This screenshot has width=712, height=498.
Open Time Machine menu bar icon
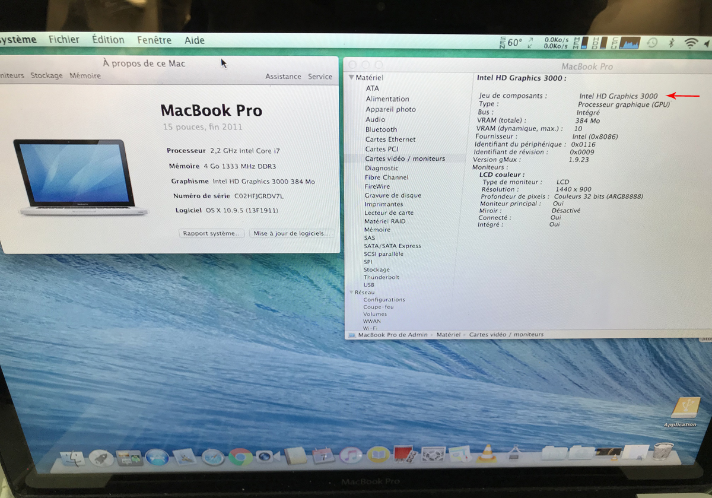(x=651, y=43)
